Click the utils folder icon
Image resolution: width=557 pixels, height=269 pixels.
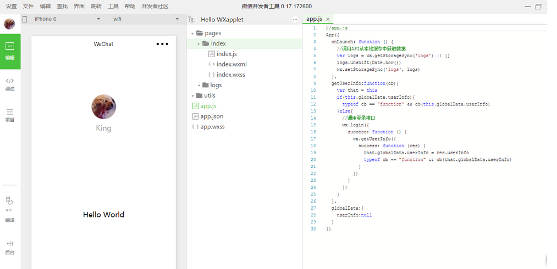point(199,95)
